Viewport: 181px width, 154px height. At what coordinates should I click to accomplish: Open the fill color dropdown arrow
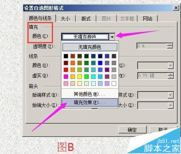coord(112,37)
